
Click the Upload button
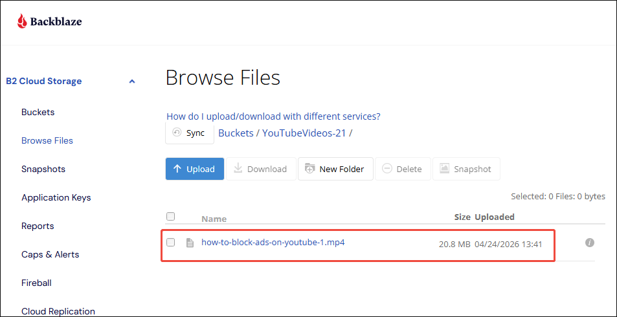[195, 169]
